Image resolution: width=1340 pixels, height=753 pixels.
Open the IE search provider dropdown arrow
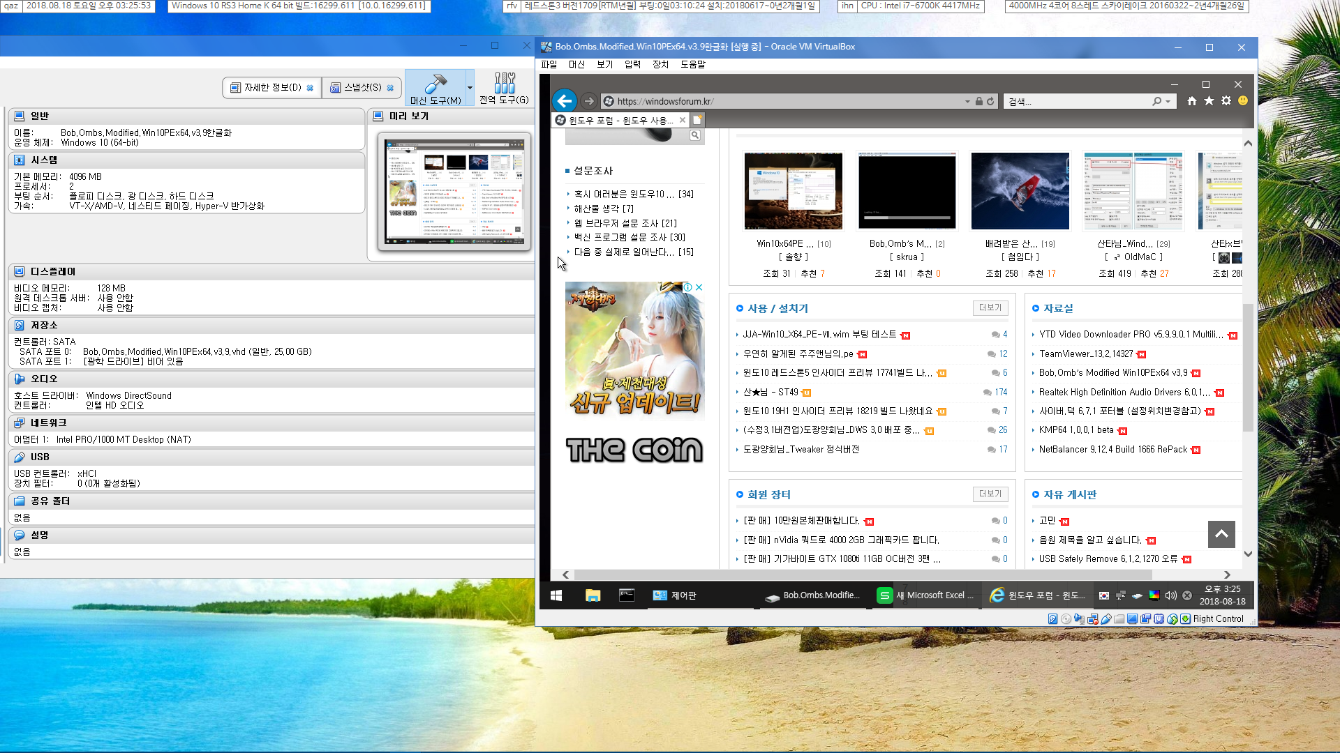(1168, 101)
